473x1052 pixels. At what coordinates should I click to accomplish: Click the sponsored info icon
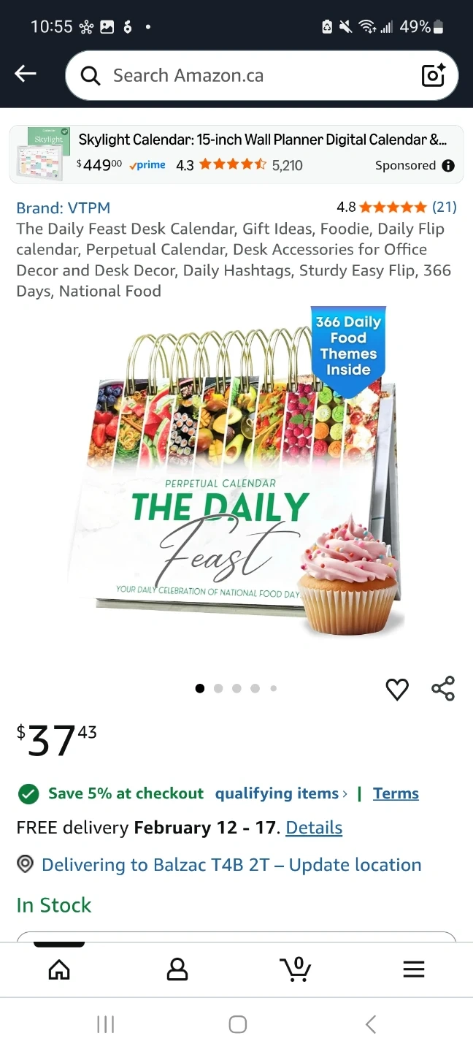[x=448, y=166]
